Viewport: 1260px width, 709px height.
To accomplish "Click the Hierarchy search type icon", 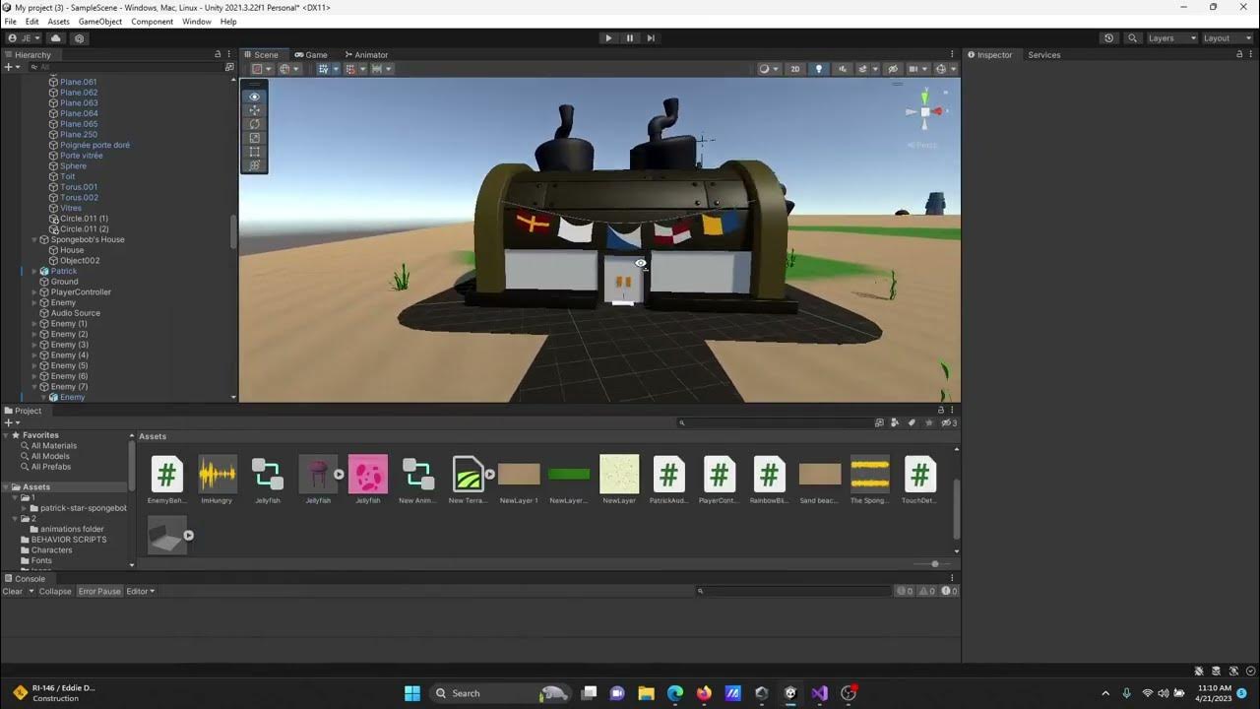I will click(x=229, y=67).
